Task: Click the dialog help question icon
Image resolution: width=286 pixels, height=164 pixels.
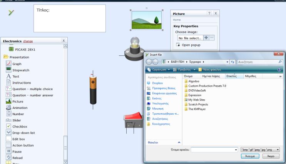Action: (279, 70)
